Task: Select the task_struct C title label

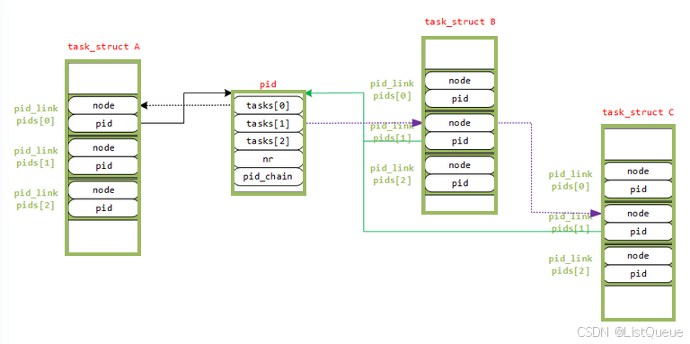Action: click(638, 112)
